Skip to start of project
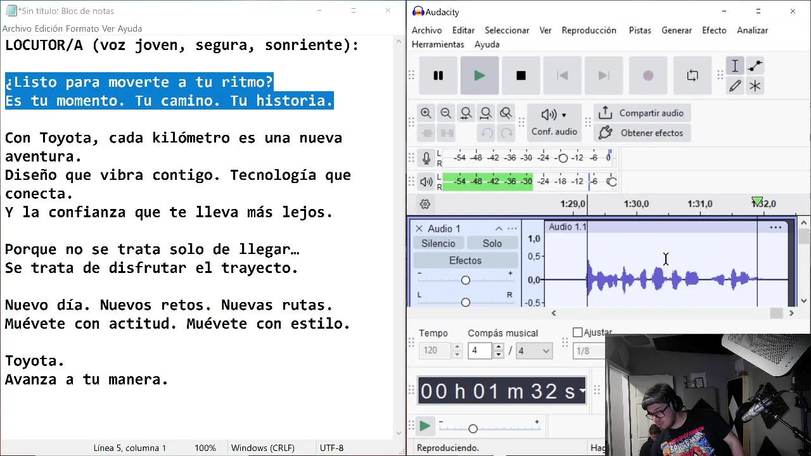 562,75
